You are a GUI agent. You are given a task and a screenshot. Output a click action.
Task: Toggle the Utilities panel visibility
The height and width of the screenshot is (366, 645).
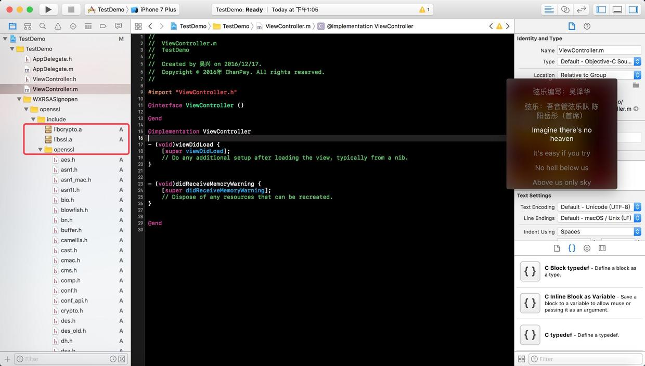(x=633, y=9)
